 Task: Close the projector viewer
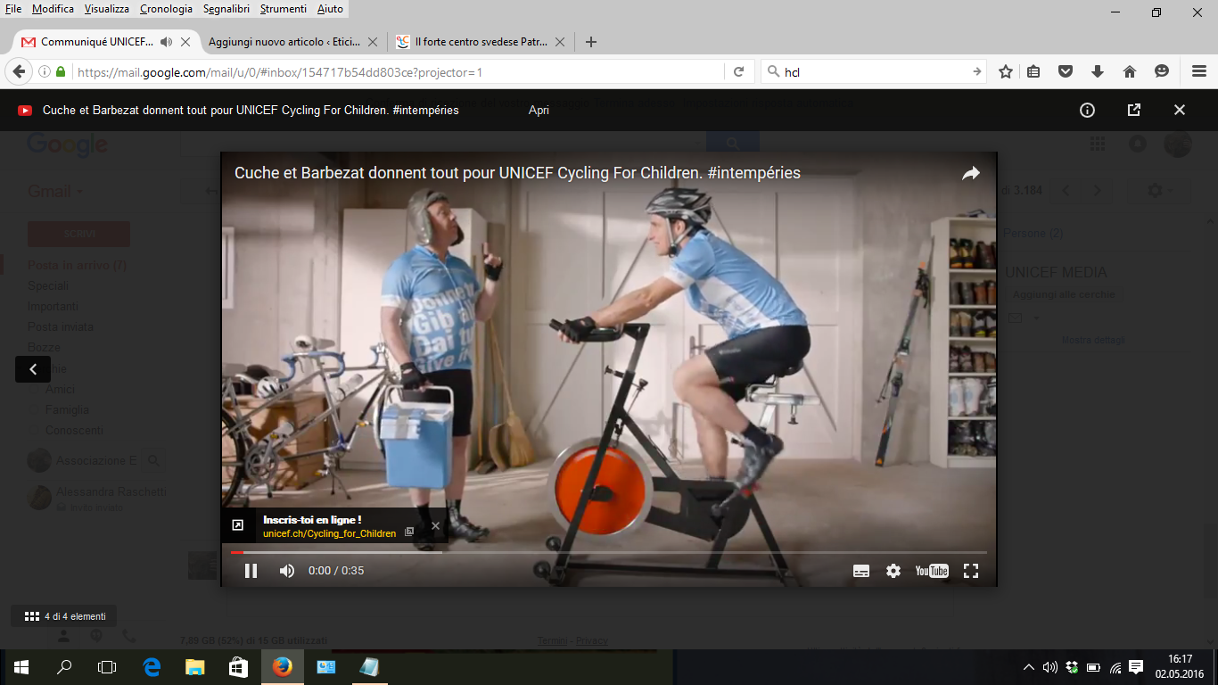[x=1180, y=111]
